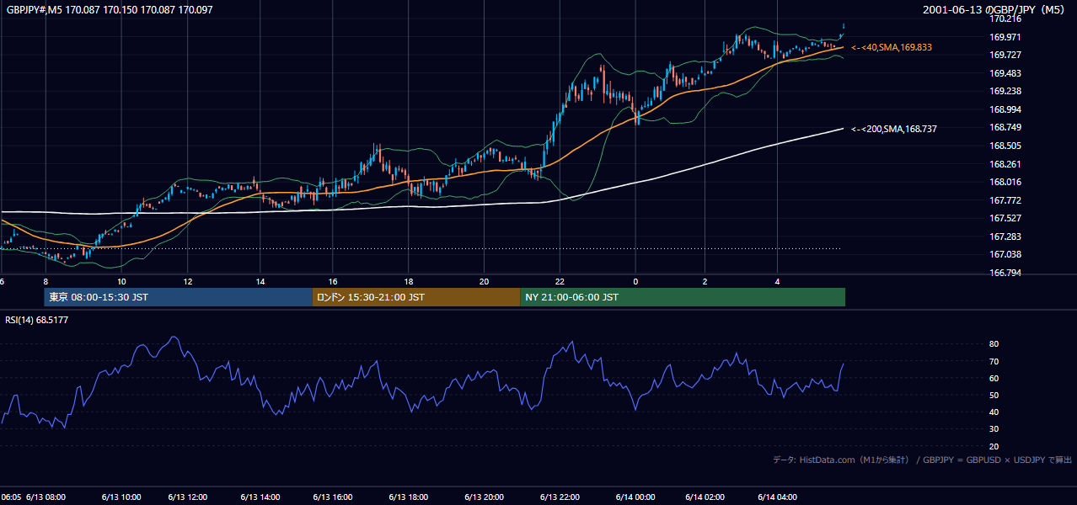The image size is (1077, 505).
Task: Click price axis label 168.505
Action: (1005, 146)
